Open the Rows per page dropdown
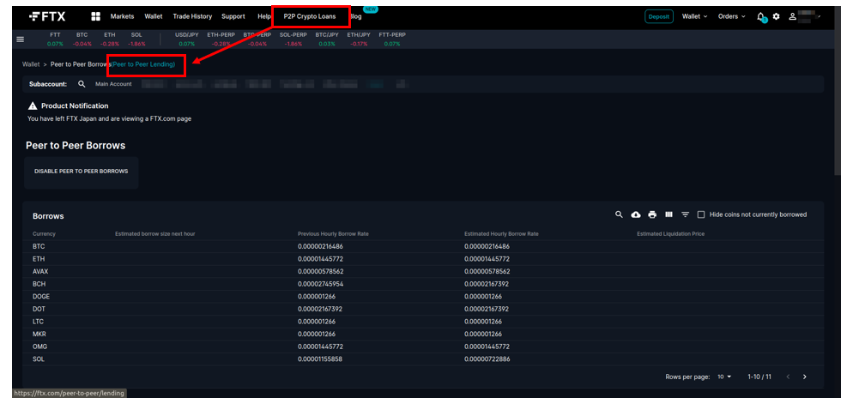This screenshot has height=410, width=853. pyautogui.click(x=724, y=377)
